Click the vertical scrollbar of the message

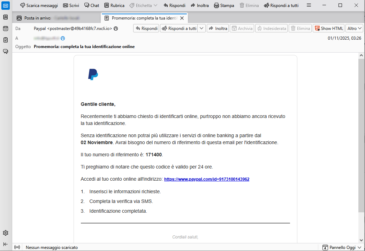pyautogui.click(x=361, y=135)
